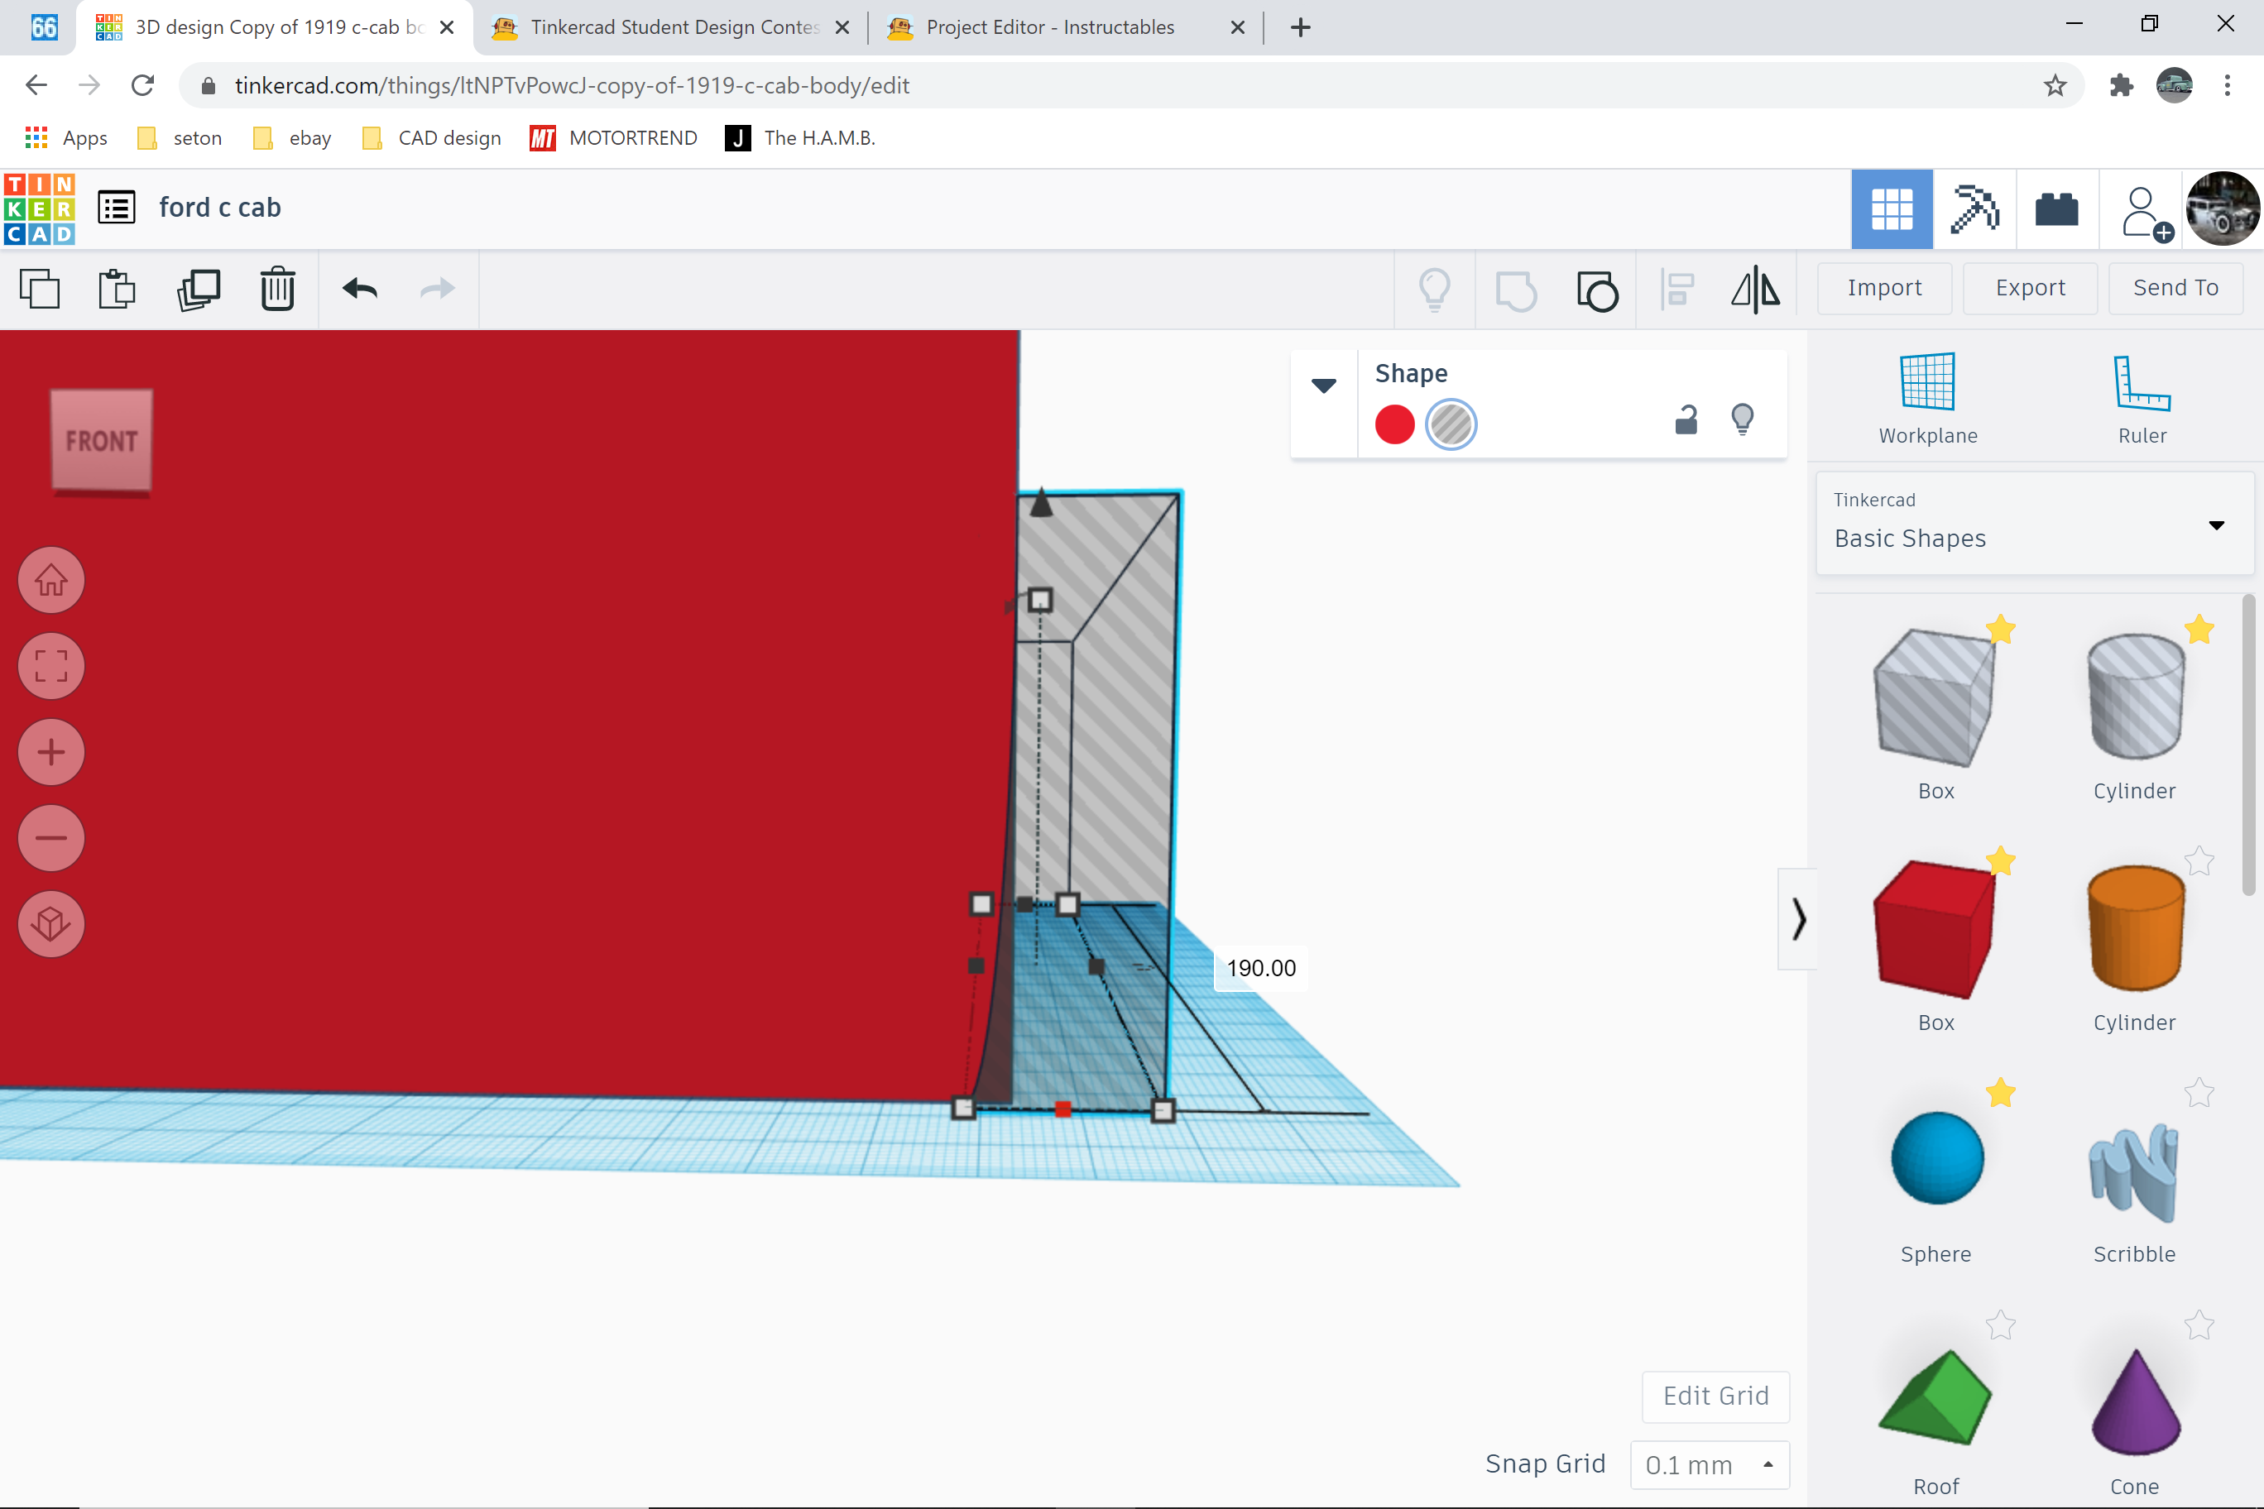Set shape to Hole
This screenshot has height=1509, width=2264.
[1451, 424]
